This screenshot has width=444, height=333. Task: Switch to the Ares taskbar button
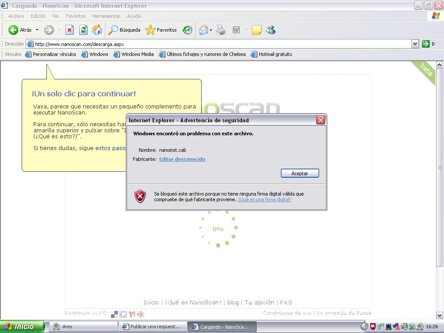pyautogui.click(x=84, y=326)
